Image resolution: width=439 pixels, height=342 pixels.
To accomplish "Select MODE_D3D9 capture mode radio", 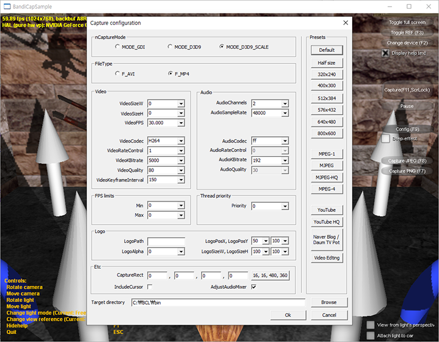I will click(170, 46).
